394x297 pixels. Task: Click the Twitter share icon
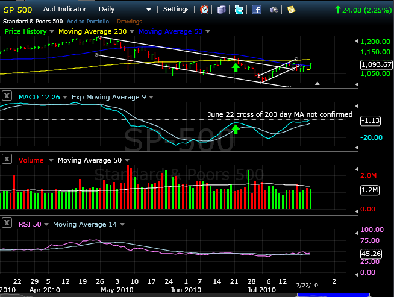coord(239,10)
